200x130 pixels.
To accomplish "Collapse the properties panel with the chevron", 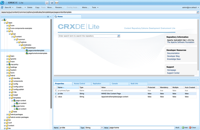I will (197, 80).
